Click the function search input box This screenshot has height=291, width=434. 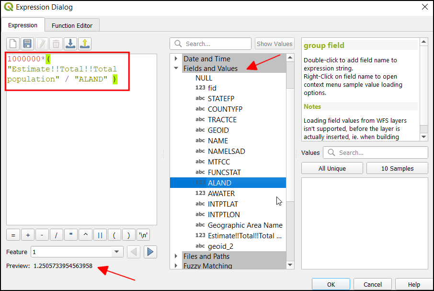pos(216,44)
